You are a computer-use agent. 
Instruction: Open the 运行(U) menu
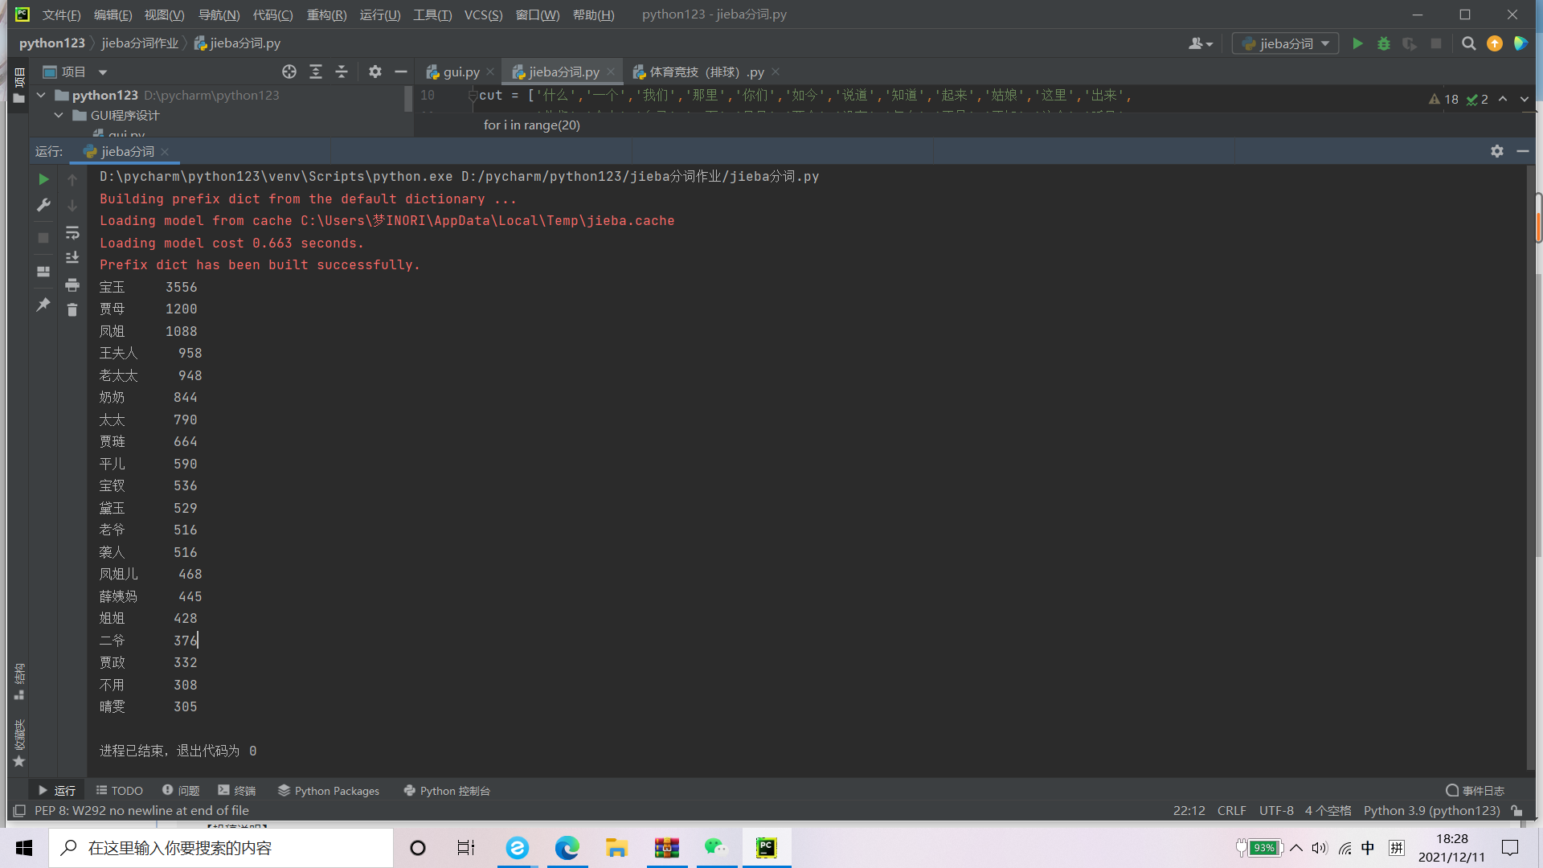[379, 14]
